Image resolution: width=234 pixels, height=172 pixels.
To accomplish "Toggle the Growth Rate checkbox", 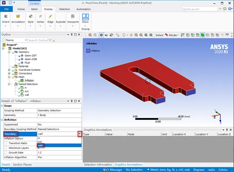I will (x=5, y=153).
